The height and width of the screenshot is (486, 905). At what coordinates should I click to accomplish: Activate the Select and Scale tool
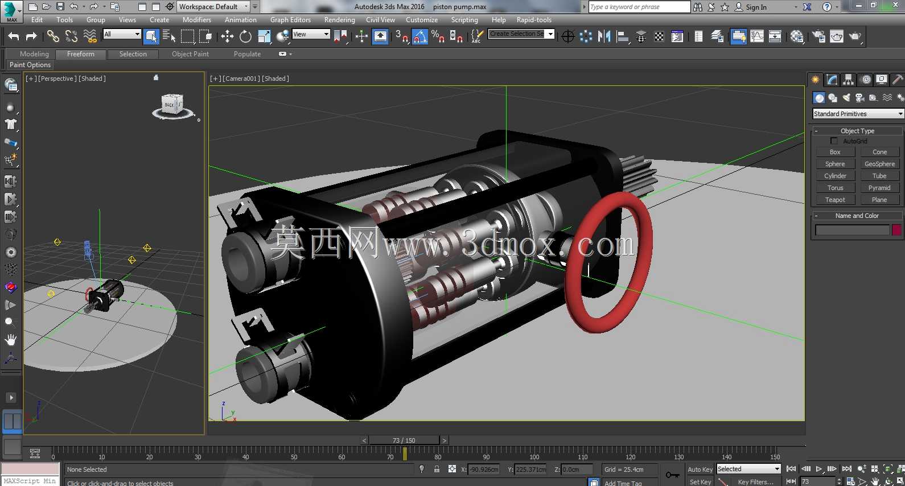pyautogui.click(x=264, y=36)
